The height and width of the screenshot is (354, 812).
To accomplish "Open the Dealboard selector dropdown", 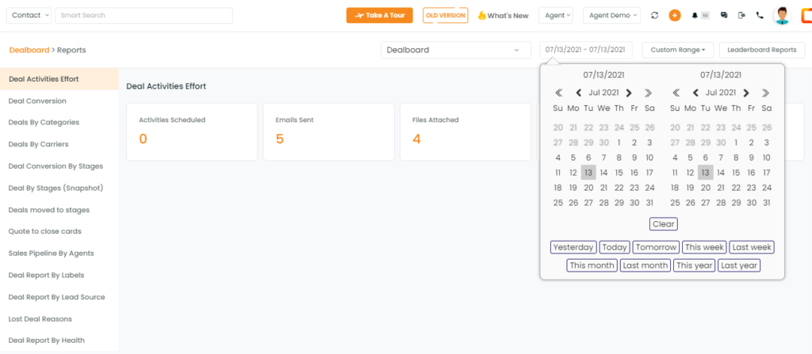I will point(456,50).
